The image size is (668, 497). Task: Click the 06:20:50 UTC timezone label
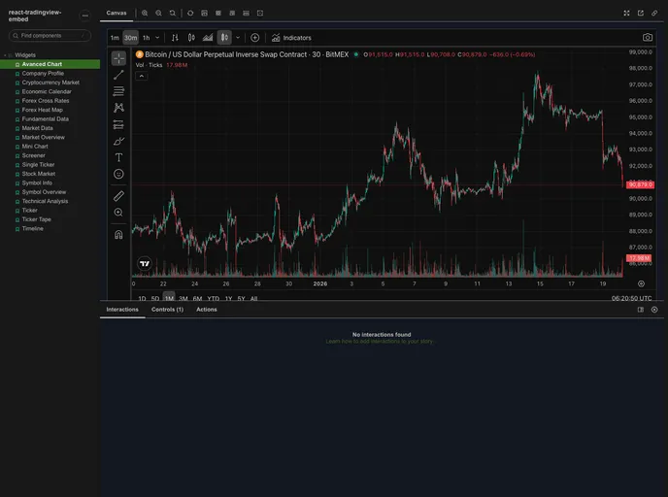click(631, 299)
